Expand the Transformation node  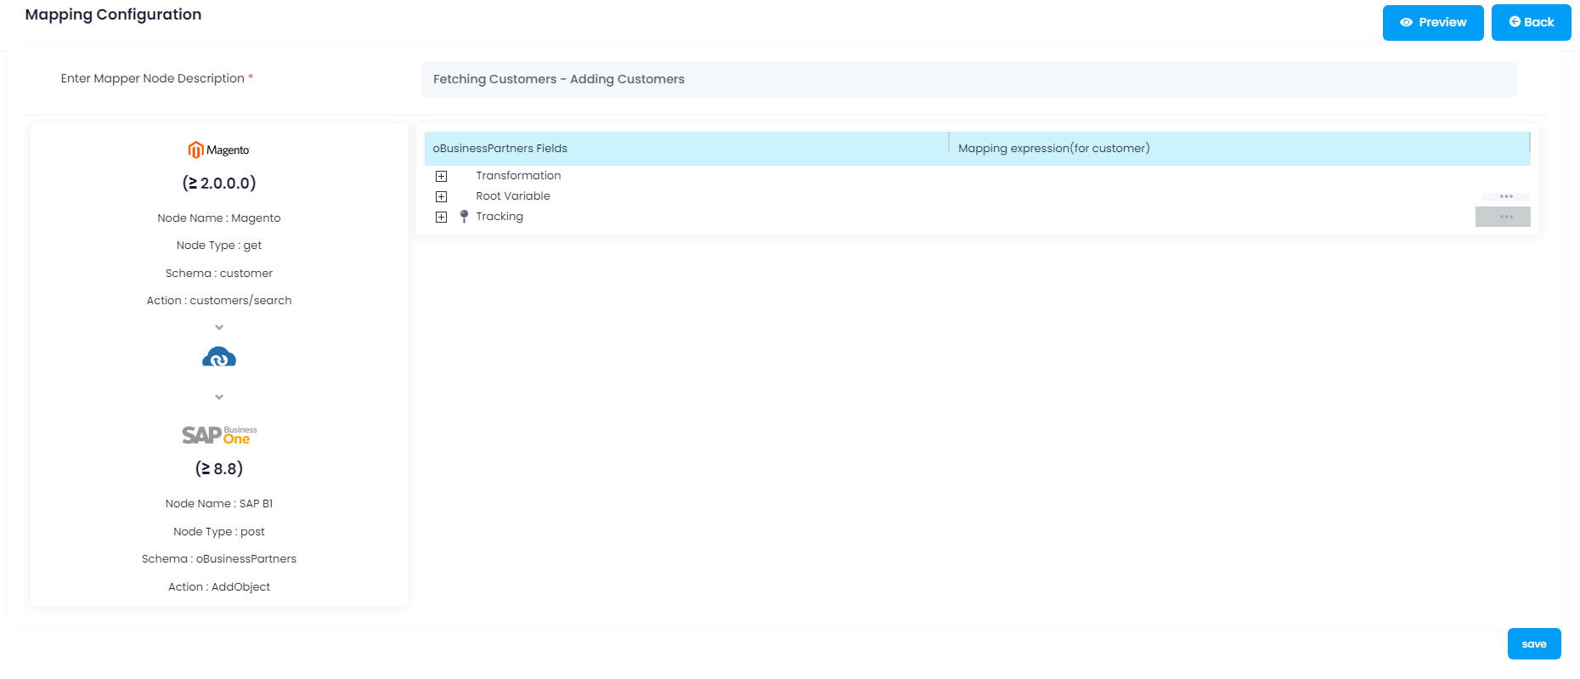[441, 176]
